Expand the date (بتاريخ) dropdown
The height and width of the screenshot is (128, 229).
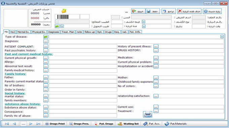click(144, 26)
